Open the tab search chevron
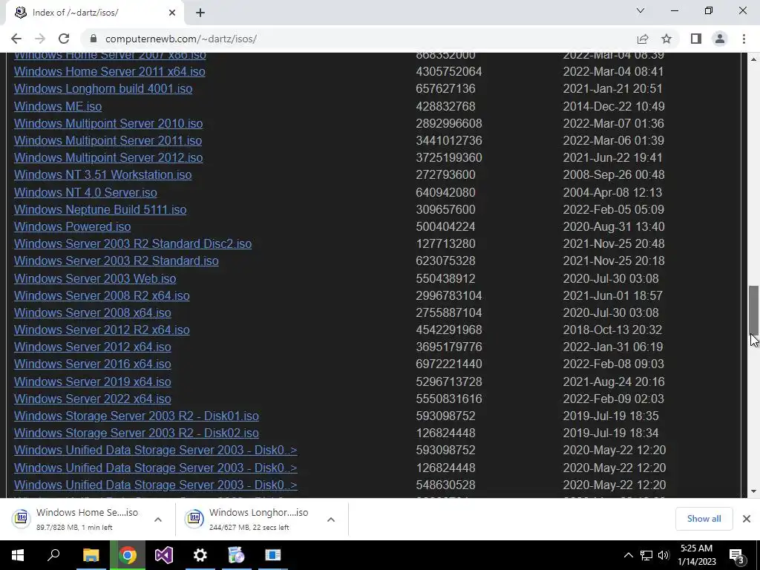Screen dimensions: 760x570 point(641,10)
